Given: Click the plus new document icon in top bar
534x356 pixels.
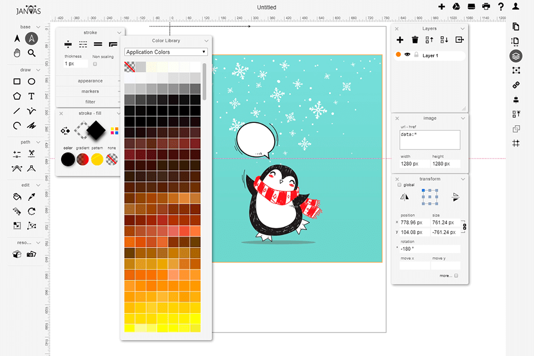Looking at the screenshot, I should click(x=441, y=7).
